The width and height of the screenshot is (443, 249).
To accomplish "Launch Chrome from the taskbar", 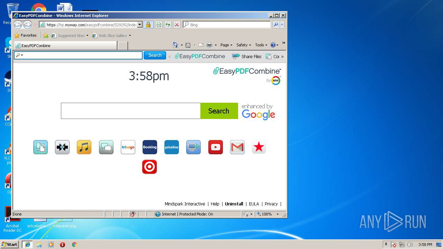I will pyautogui.click(x=74, y=245).
